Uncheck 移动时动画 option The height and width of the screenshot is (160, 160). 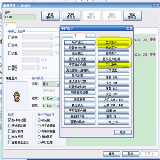pos(10,120)
